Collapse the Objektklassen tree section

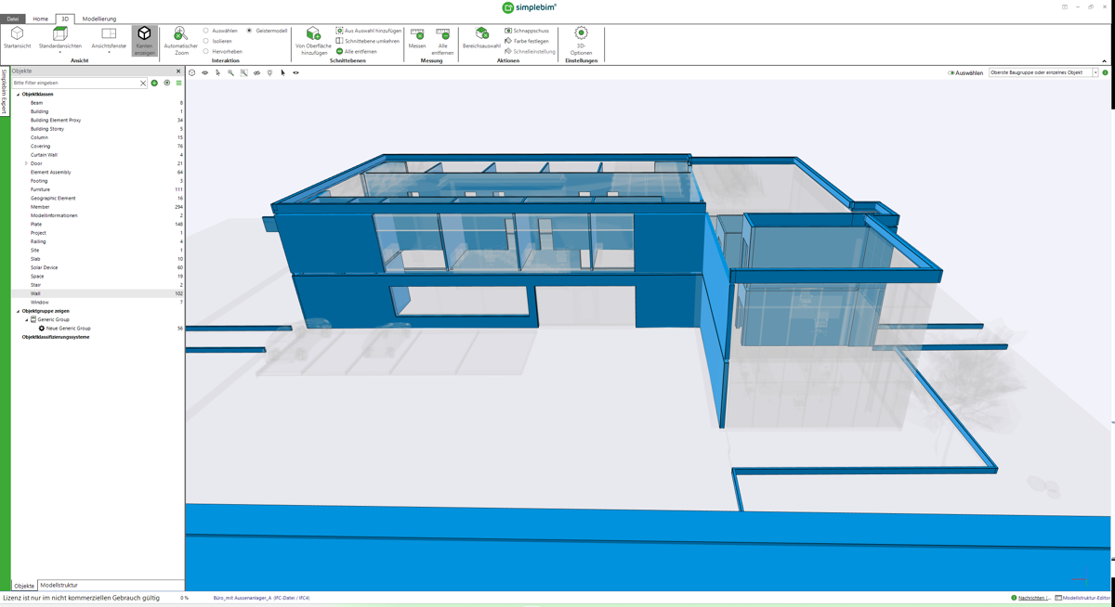(x=18, y=95)
